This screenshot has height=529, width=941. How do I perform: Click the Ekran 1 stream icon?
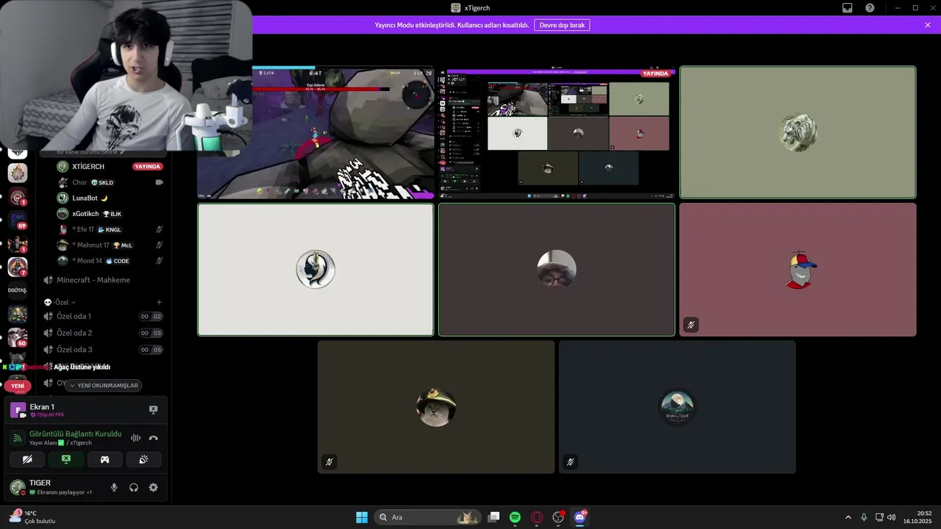[18, 410]
